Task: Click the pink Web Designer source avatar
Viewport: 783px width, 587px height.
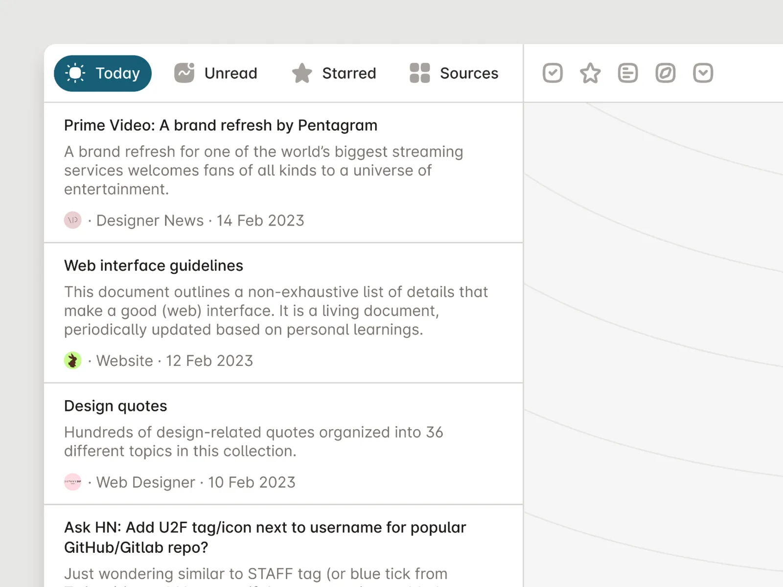Action: 73,482
